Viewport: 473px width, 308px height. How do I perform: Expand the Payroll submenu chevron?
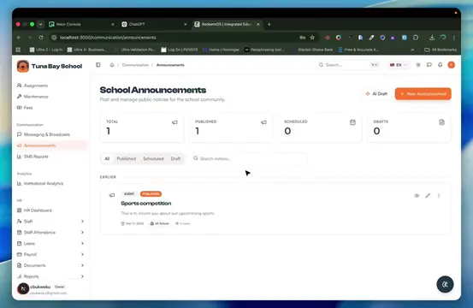click(82, 254)
